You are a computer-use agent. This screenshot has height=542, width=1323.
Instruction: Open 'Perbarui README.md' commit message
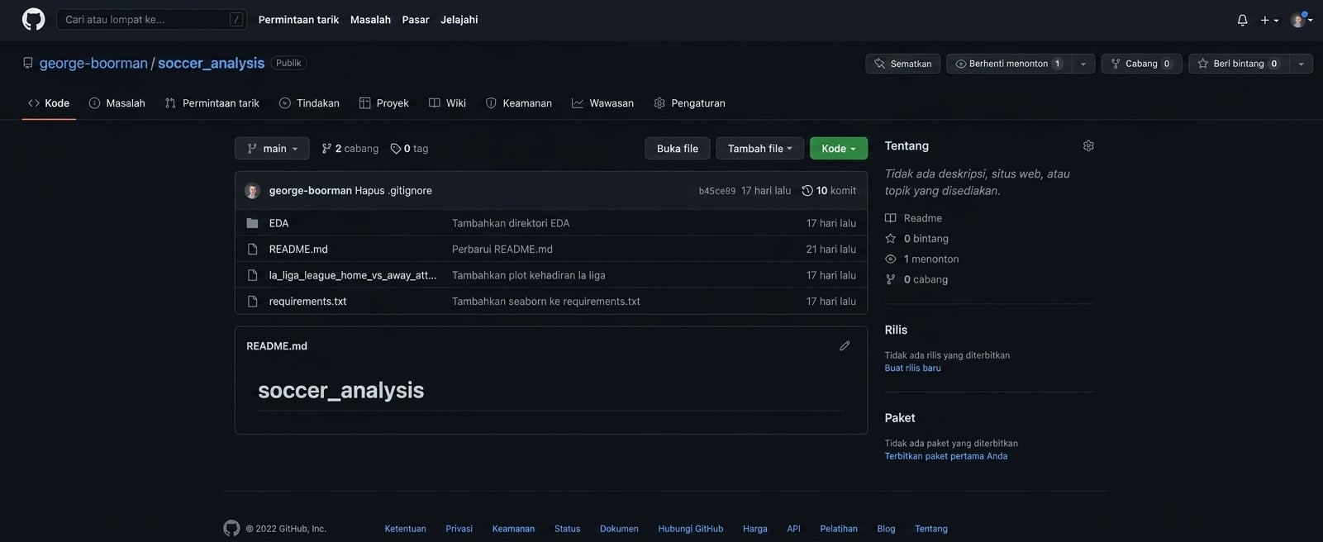[x=502, y=250]
